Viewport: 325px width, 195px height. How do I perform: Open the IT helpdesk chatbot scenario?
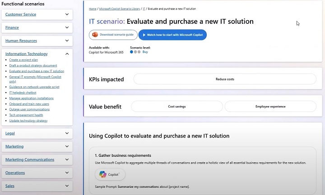tap(23, 93)
